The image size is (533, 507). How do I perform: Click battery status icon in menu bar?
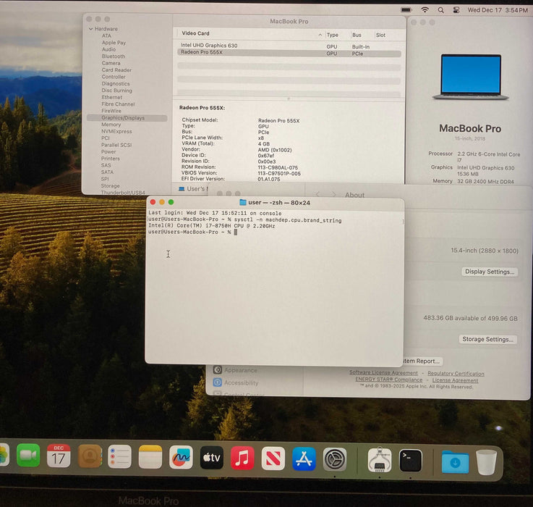pos(406,10)
